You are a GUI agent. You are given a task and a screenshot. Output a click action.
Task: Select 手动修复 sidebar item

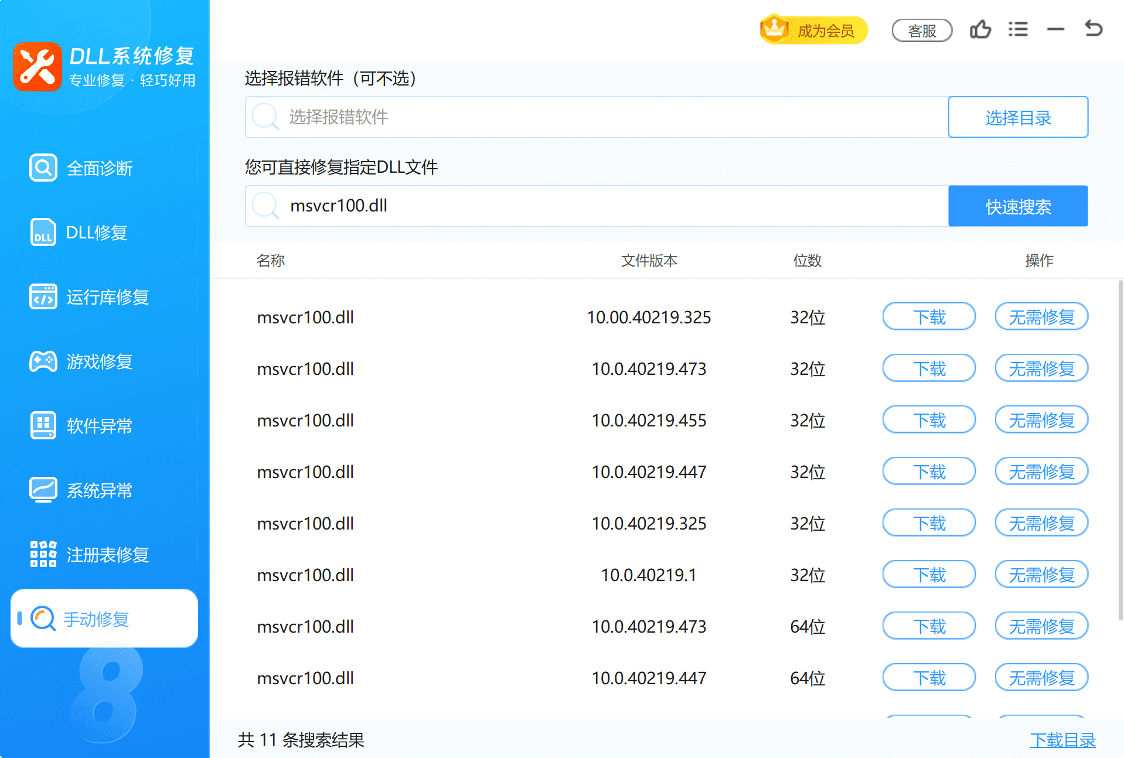[x=104, y=619]
